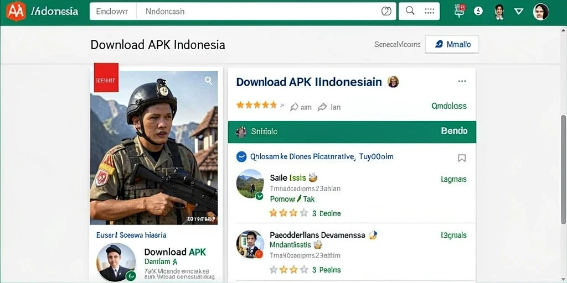Click the five-star rating row
The width and height of the screenshot is (567, 283).
[257, 105]
